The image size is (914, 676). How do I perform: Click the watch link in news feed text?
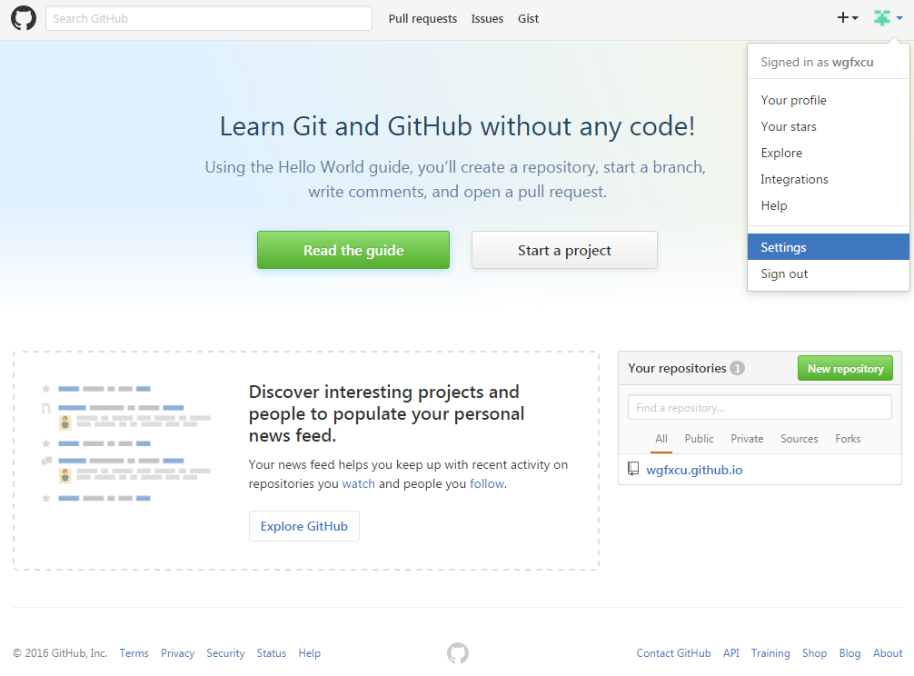click(x=359, y=483)
